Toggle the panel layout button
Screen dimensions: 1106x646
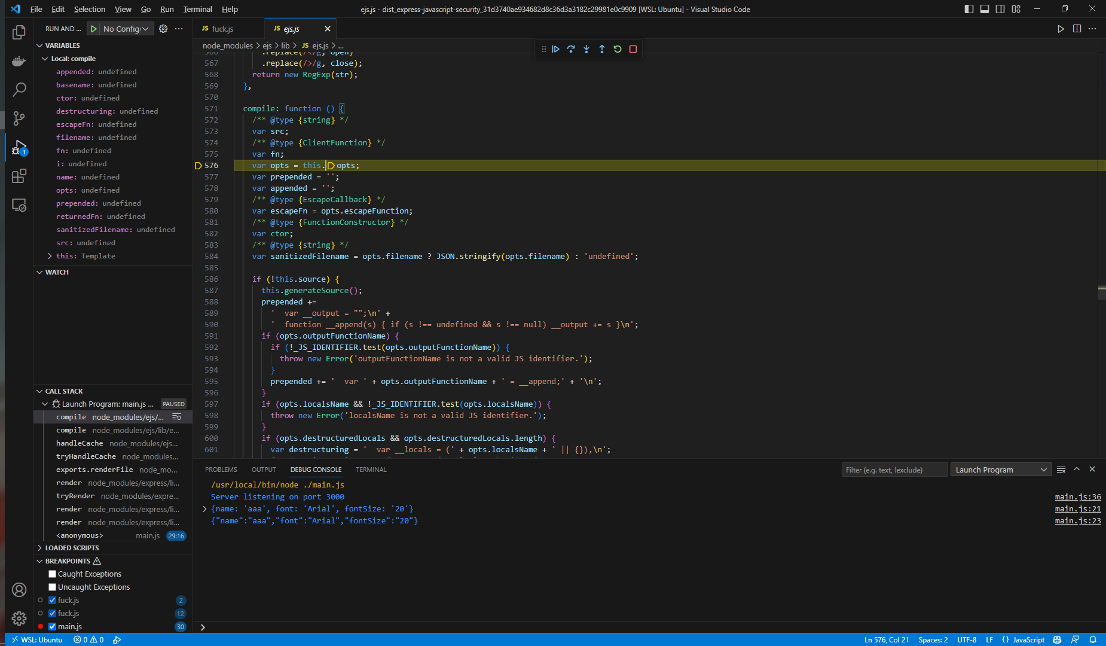point(985,9)
